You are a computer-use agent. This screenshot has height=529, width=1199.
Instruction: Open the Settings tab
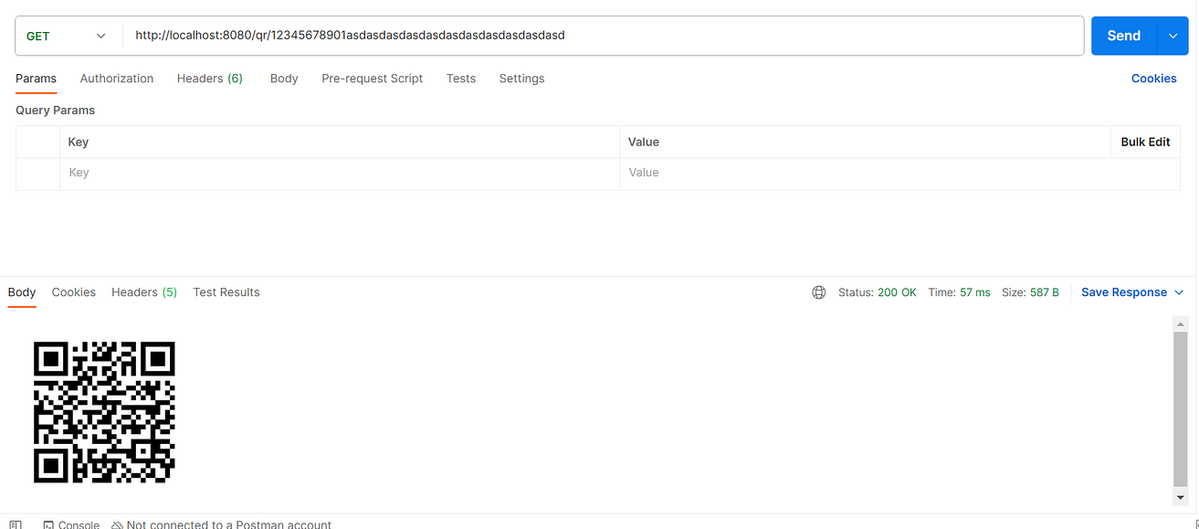click(521, 79)
